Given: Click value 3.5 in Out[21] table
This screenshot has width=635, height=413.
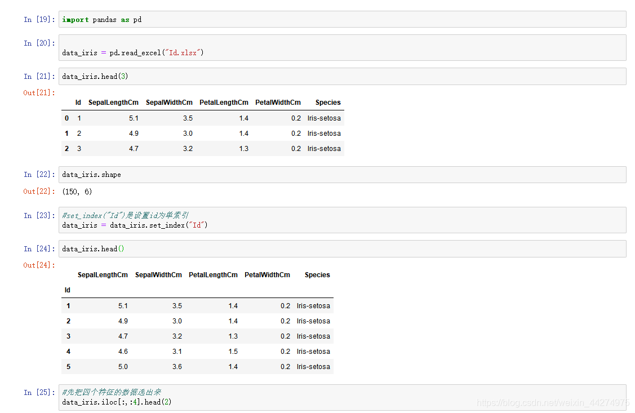Looking at the screenshot, I should (x=188, y=118).
